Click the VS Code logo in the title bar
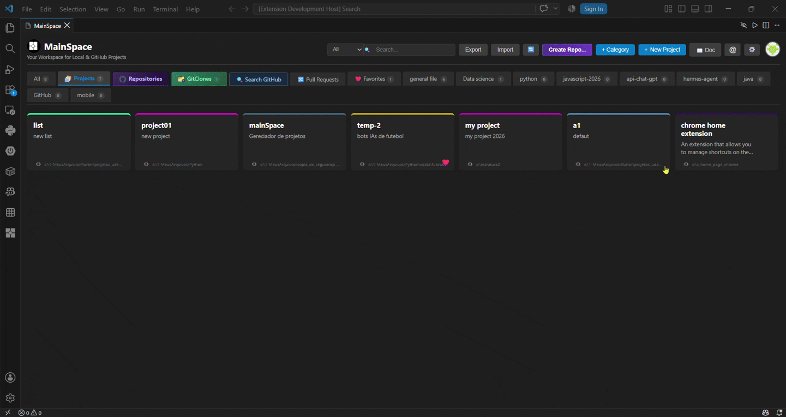This screenshot has height=417, width=786. click(9, 9)
